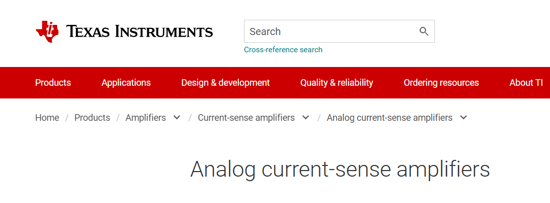Open the Cross-reference search link
Viewport: 550px width, 203px height.
[x=283, y=50]
